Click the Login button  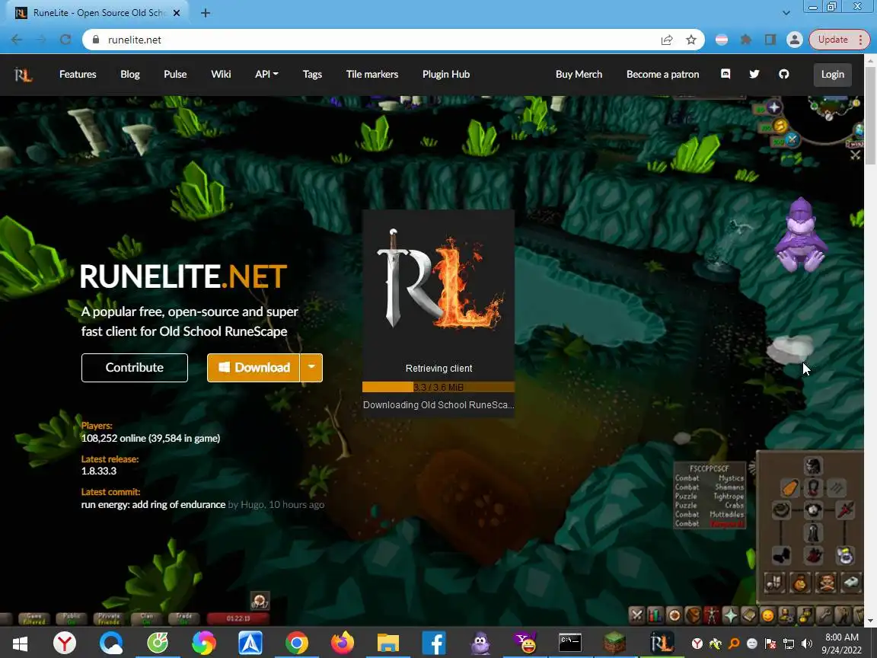pyautogui.click(x=832, y=75)
